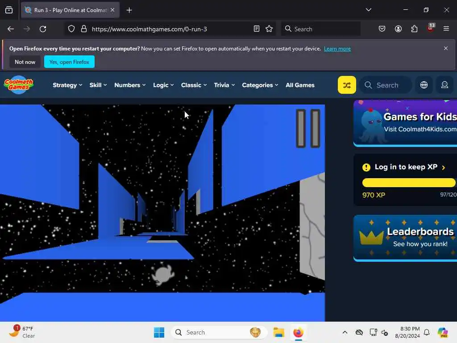Open the notifications bell in the taskbar
Viewport: 457px width, 343px height.
click(427, 332)
